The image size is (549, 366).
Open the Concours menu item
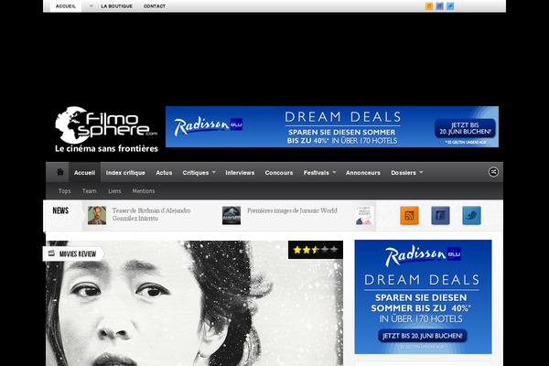[x=279, y=173]
